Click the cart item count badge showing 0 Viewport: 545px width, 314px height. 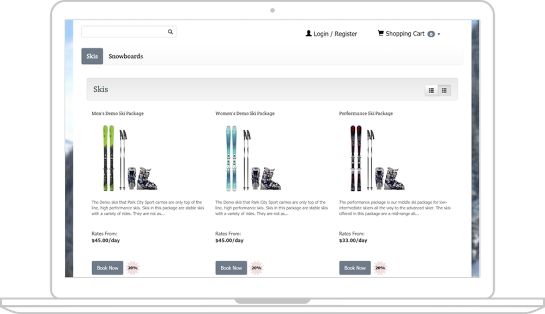(x=431, y=34)
